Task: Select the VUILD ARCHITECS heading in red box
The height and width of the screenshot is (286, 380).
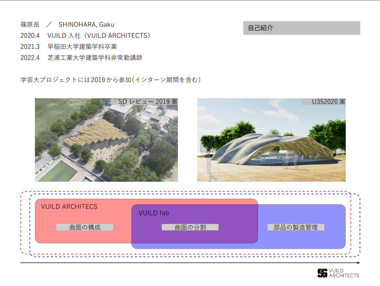Action: pyautogui.click(x=69, y=207)
